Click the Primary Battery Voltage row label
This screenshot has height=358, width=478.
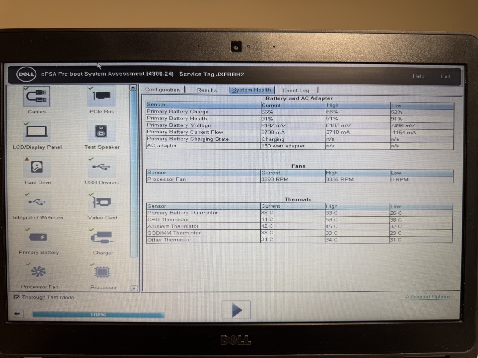tap(179, 125)
